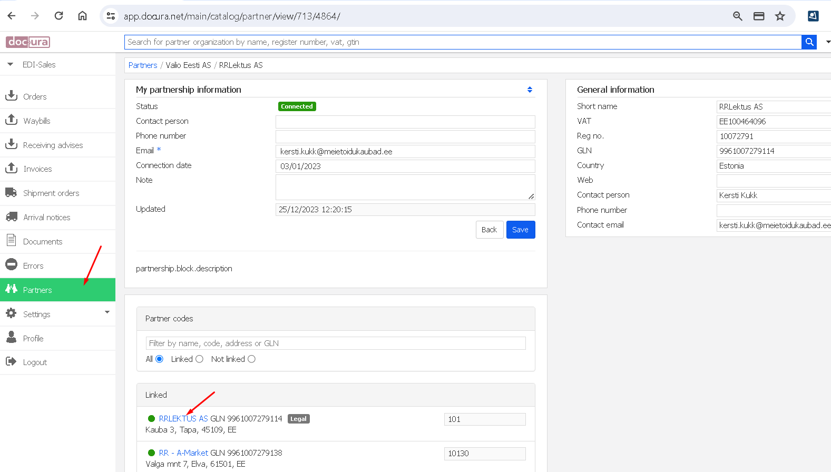Click the empty Web field
The width and height of the screenshot is (831, 472).
coord(774,181)
